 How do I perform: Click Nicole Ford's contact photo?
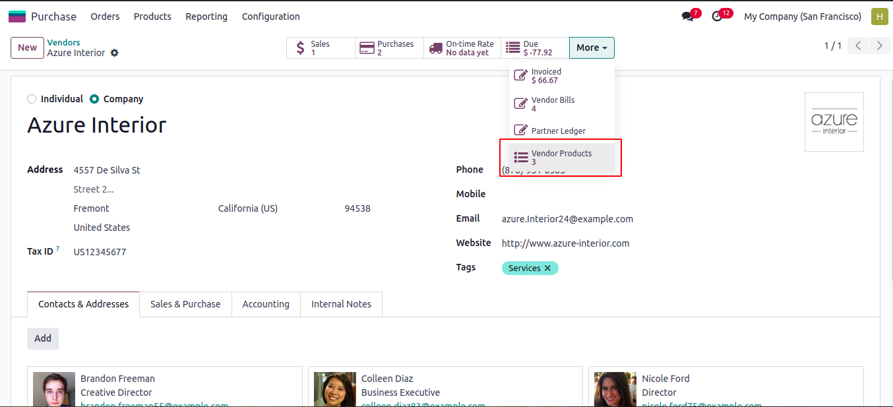[x=615, y=389]
